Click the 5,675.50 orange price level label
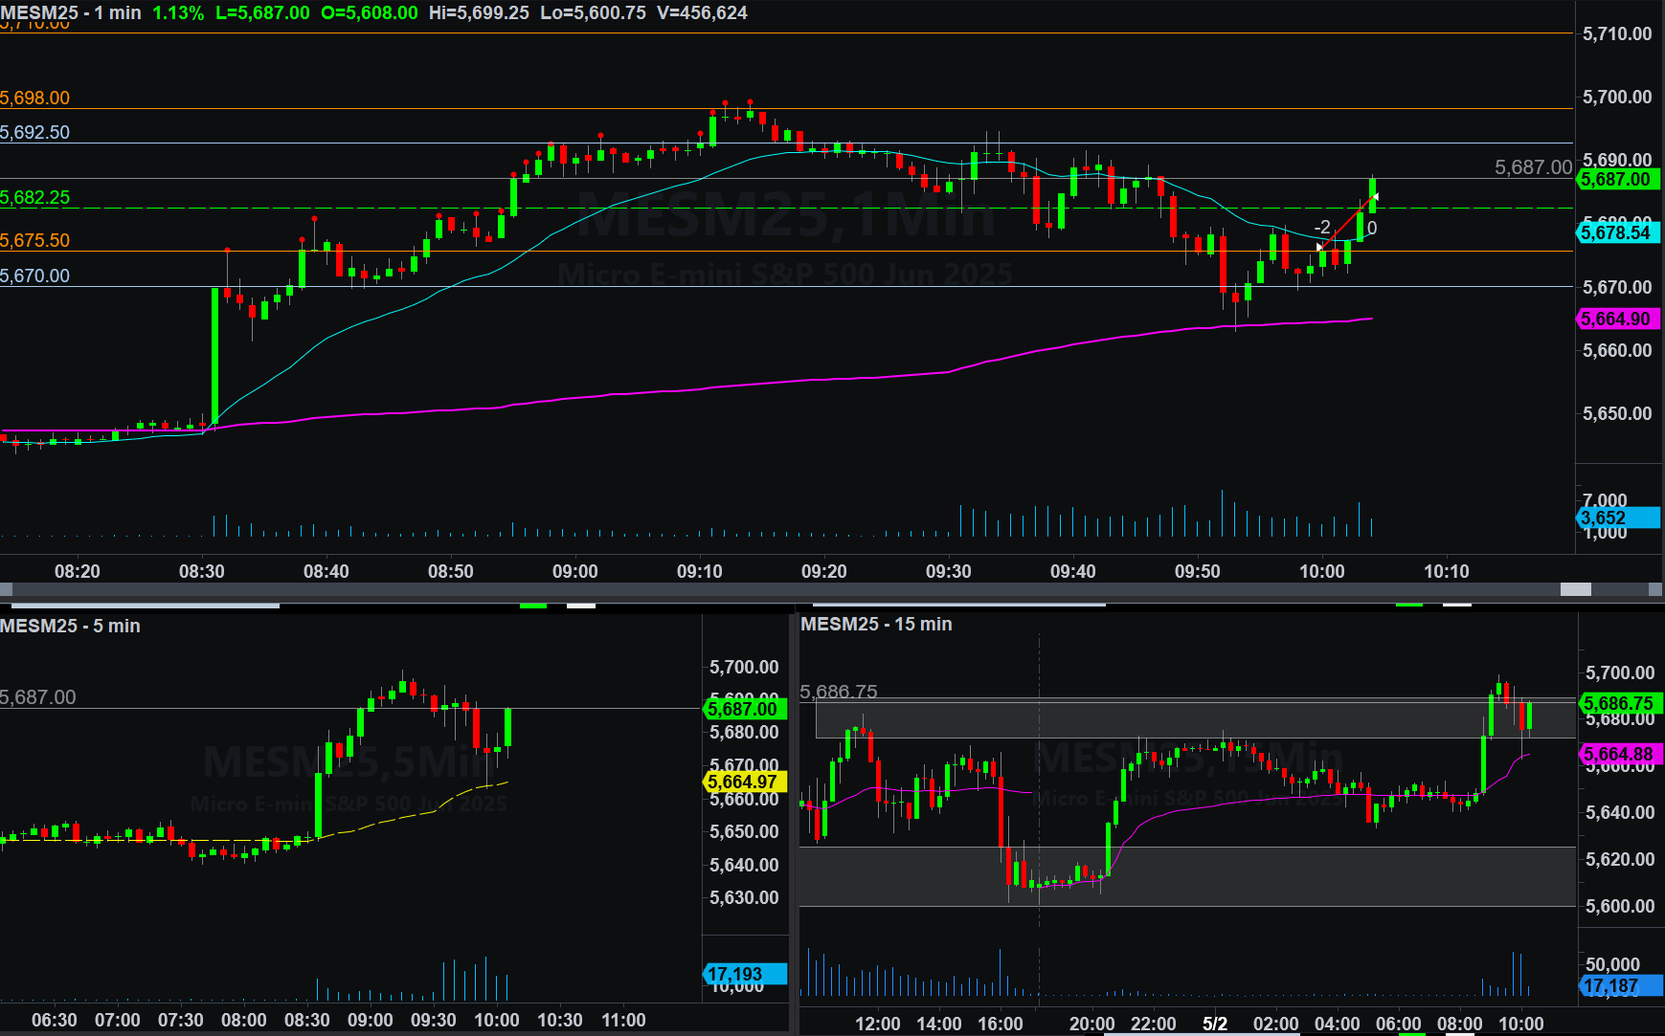Screen dimensions: 1665x1036 pos(35,241)
